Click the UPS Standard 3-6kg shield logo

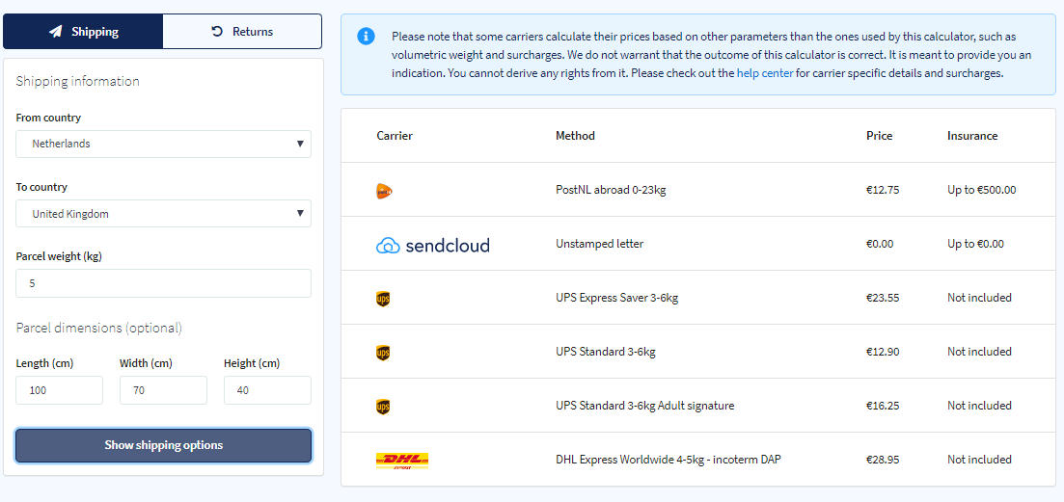point(383,353)
